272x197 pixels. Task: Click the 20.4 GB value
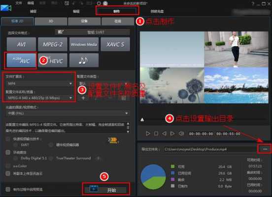225,166
